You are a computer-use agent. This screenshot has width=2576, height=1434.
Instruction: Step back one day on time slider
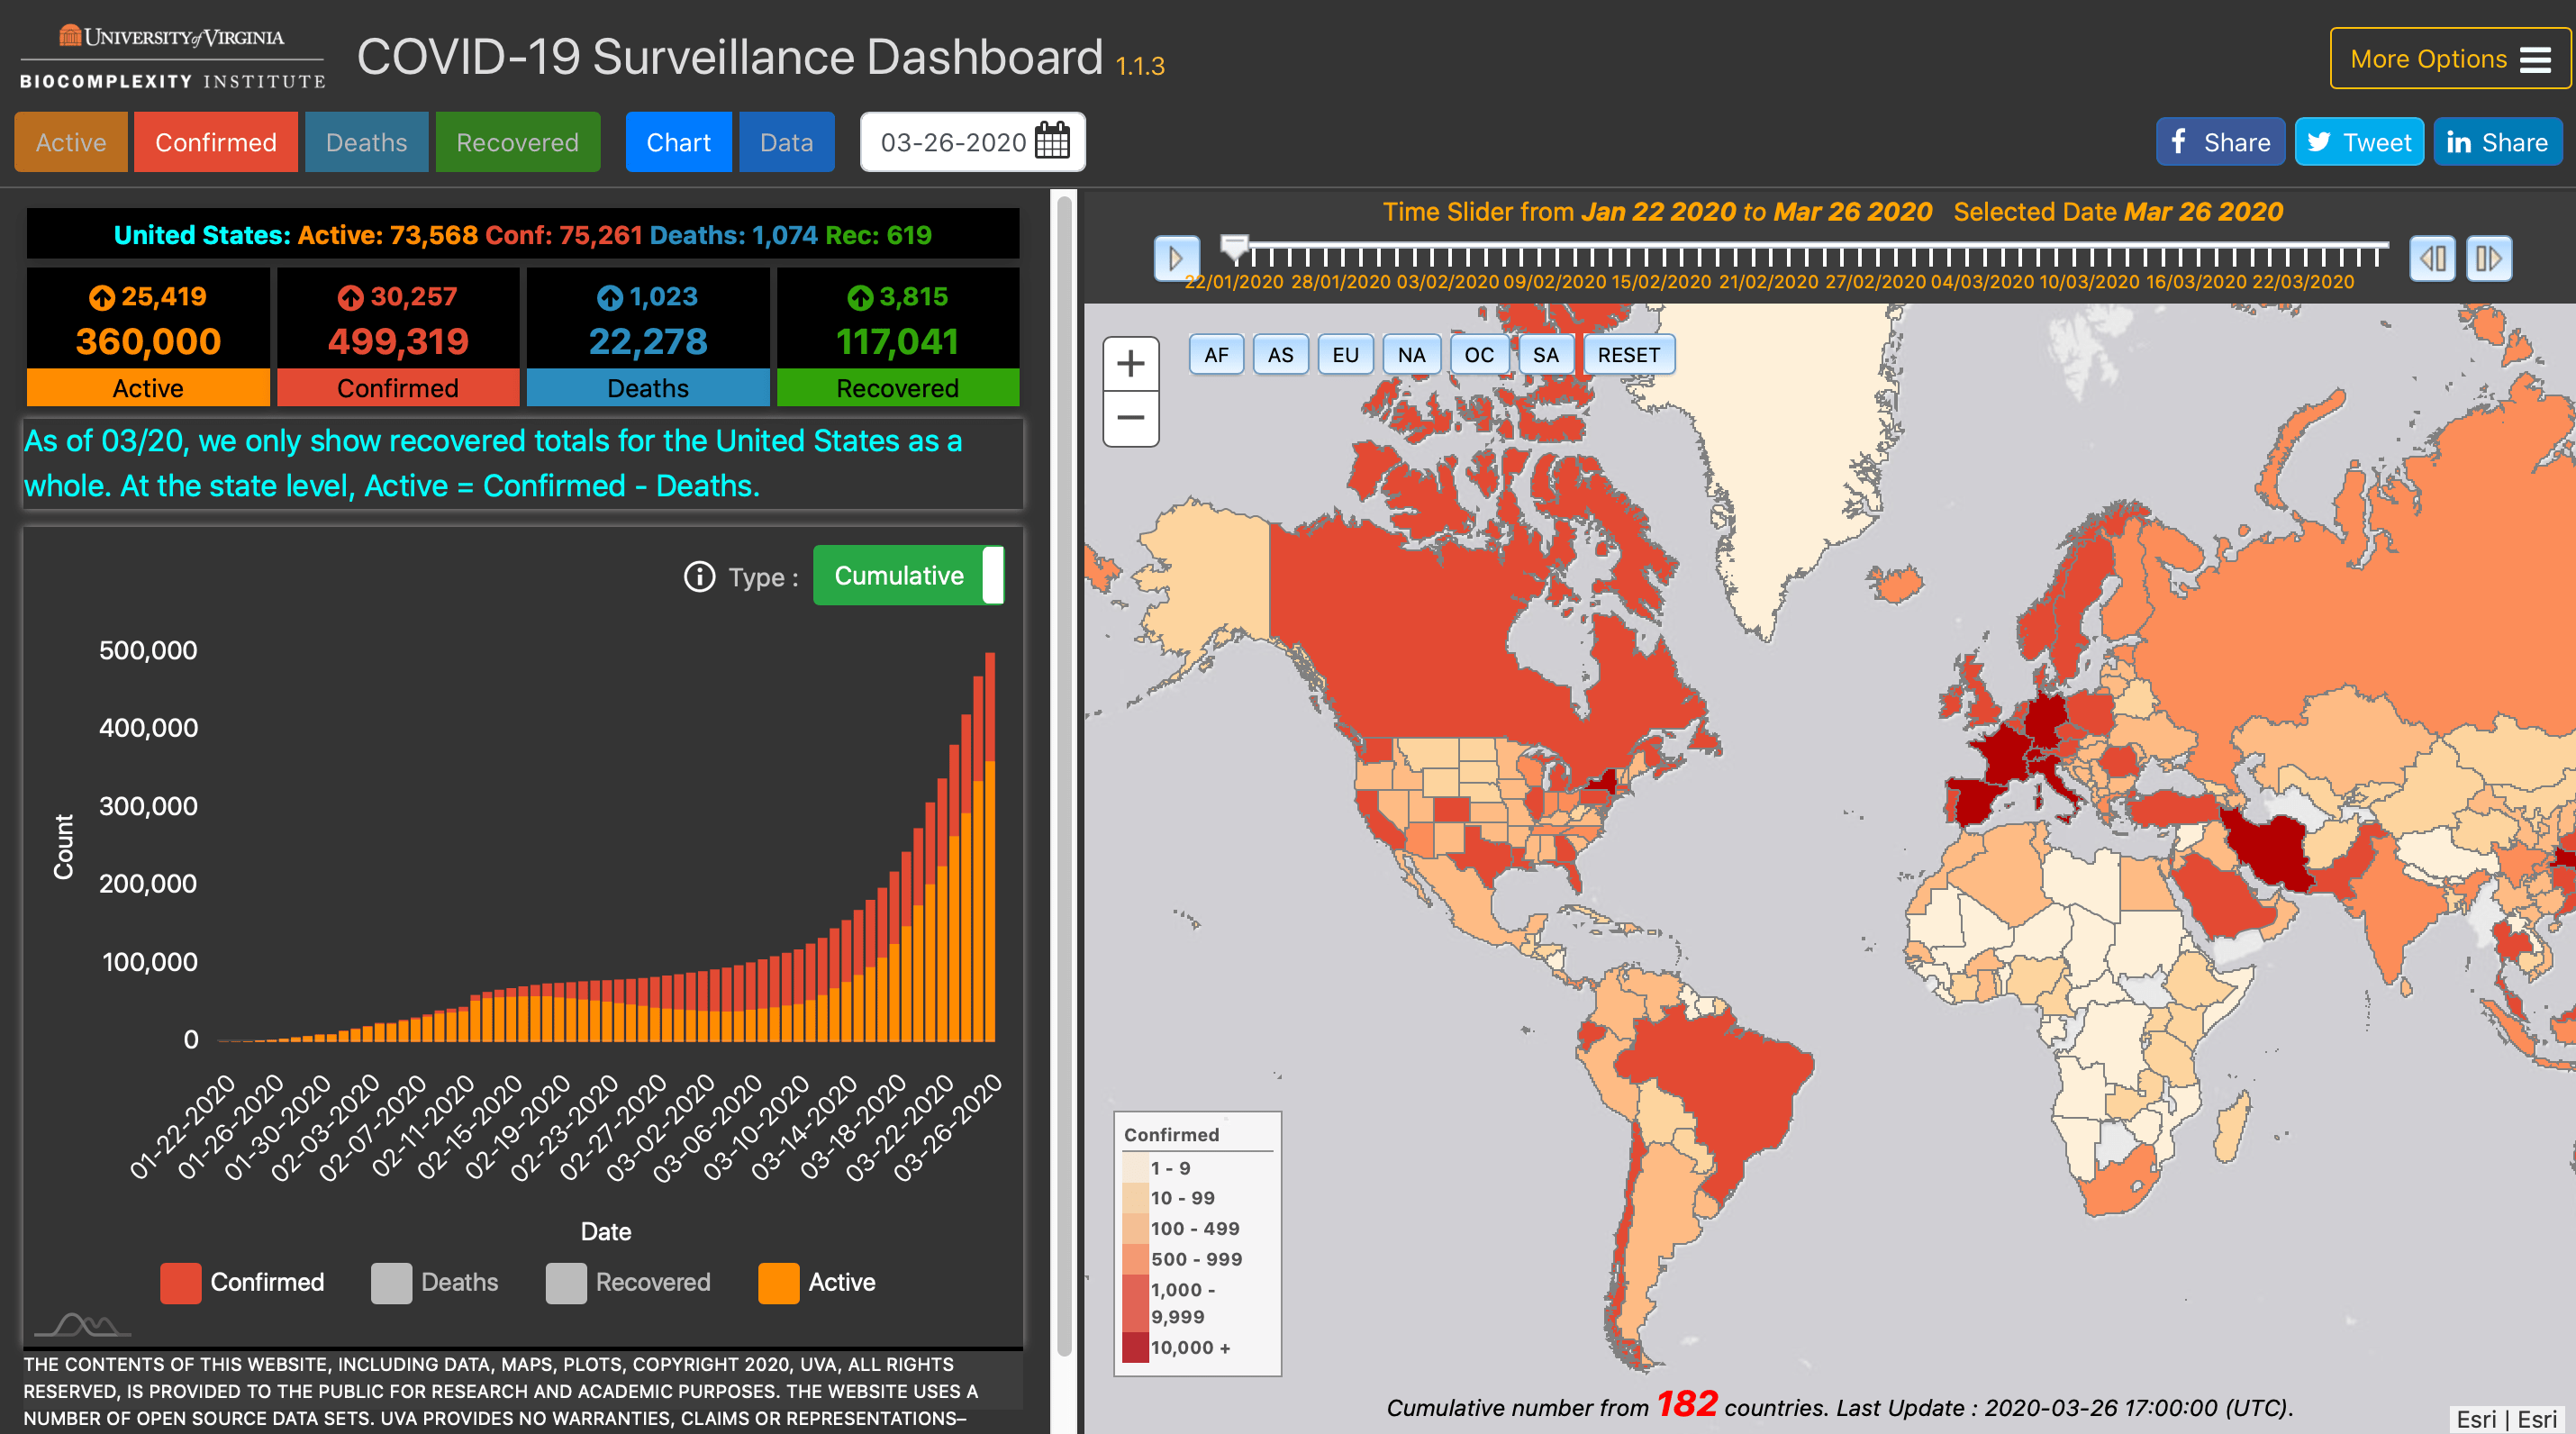click(x=2432, y=259)
